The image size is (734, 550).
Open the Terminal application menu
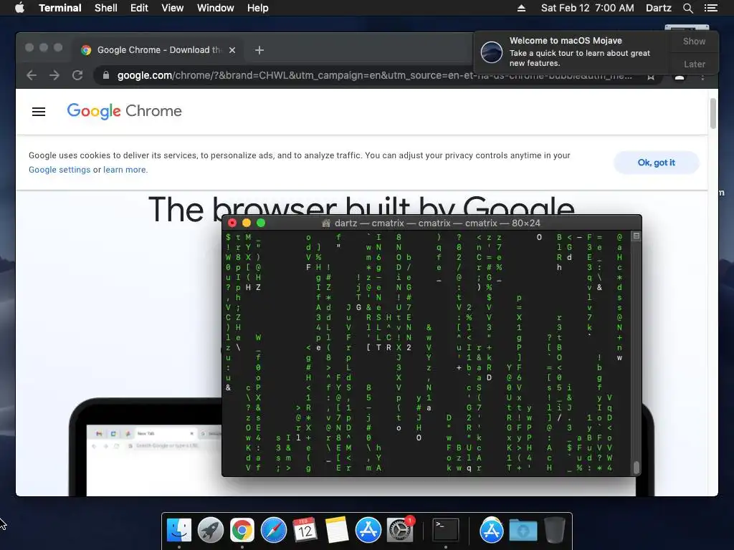60,8
